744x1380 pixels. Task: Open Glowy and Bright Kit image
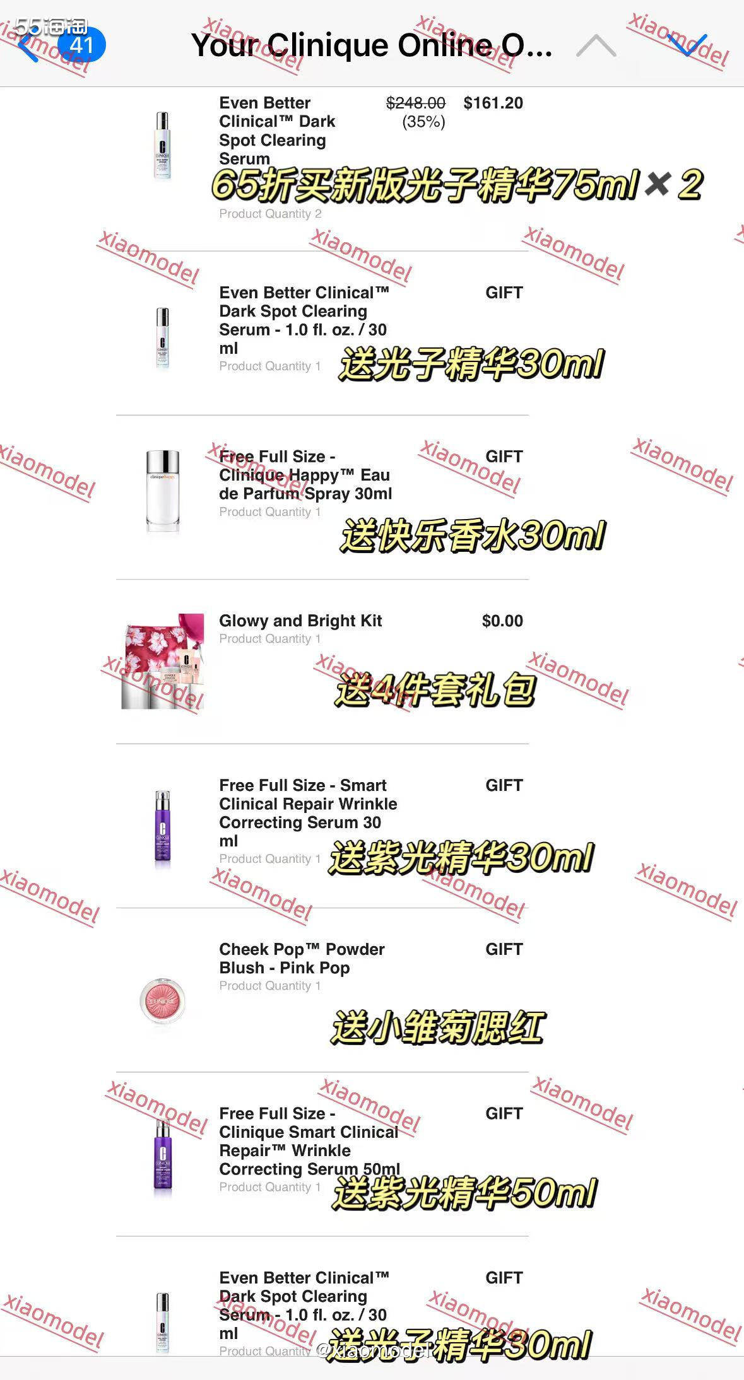click(x=162, y=661)
